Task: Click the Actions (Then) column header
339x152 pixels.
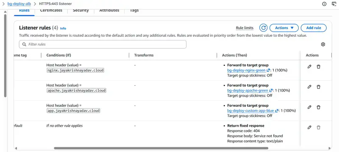Action: pos(234,55)
